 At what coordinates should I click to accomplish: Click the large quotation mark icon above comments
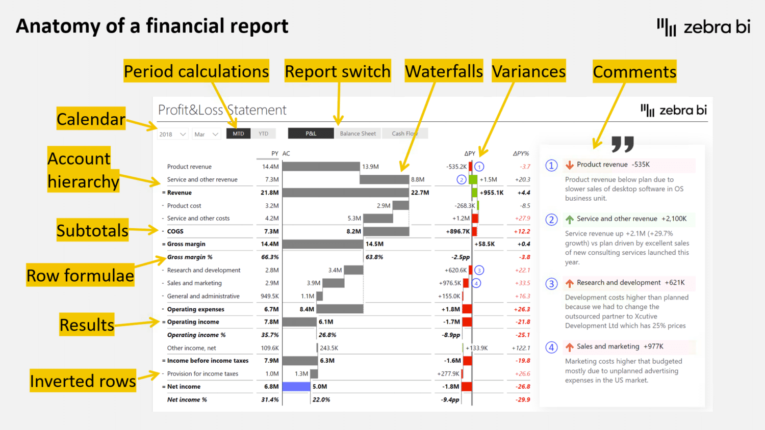point(622,144)
